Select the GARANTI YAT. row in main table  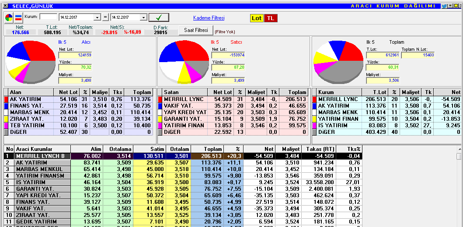pyautogui.click(x=183, y=189)
